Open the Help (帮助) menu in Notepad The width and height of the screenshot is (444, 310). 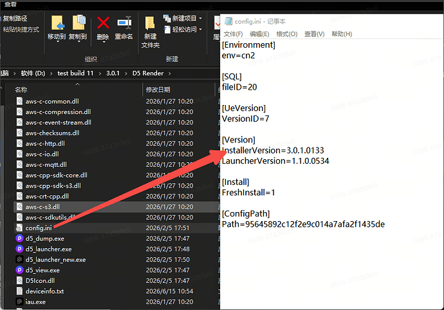click(x=342, y=34)
